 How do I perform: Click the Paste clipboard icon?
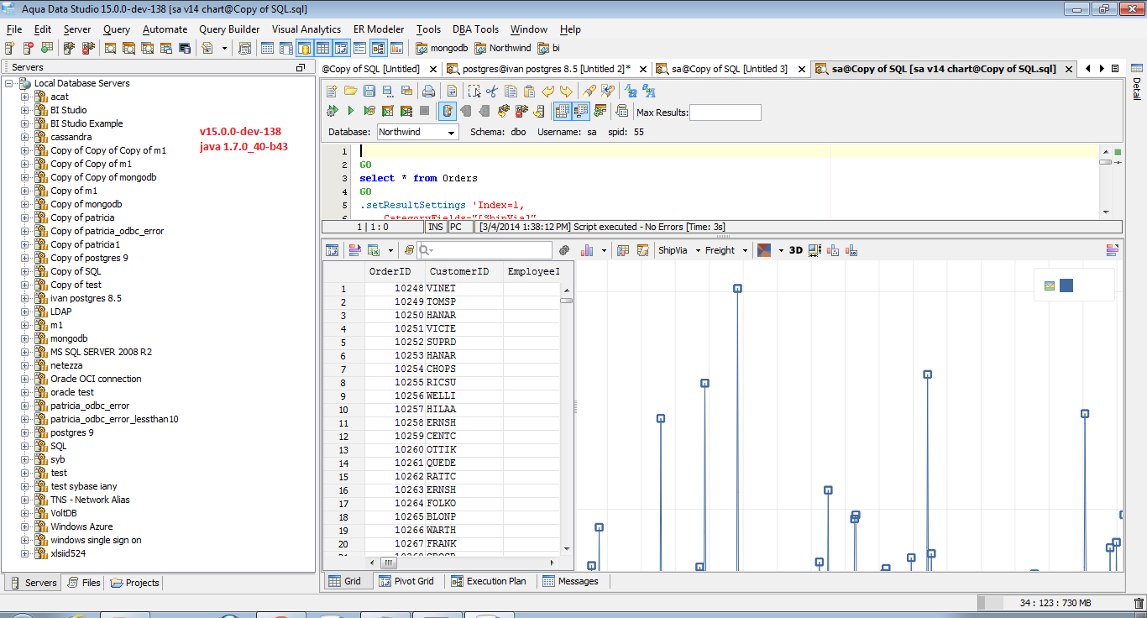point(529,91)
